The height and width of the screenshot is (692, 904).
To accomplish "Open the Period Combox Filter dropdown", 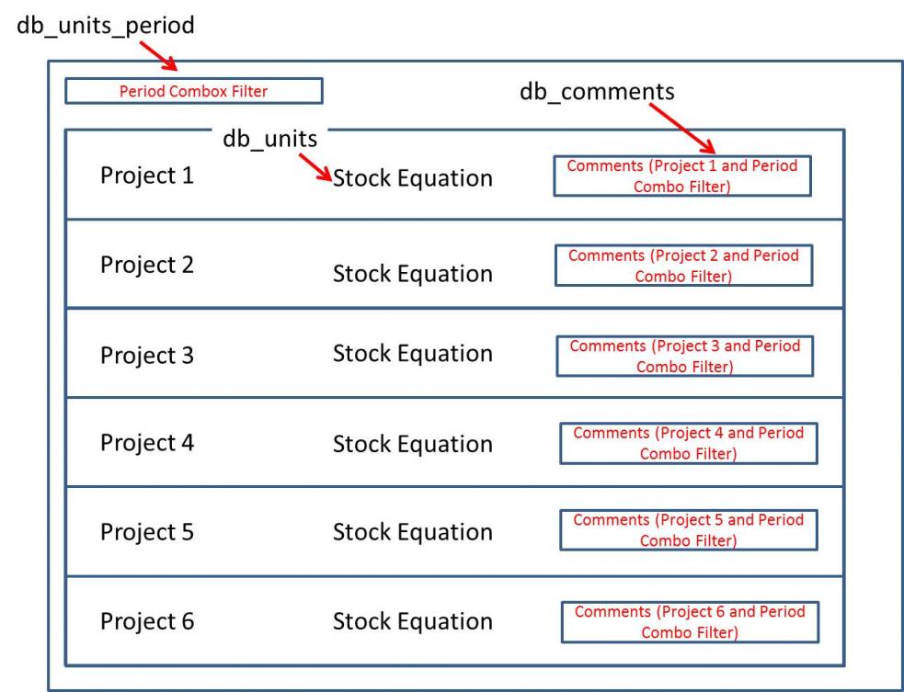I will (x=193, y=91).
